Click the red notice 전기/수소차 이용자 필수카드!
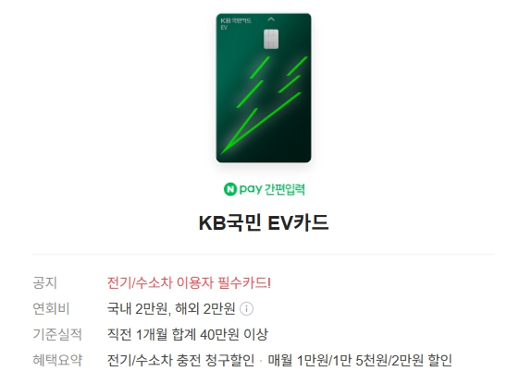This screenshot has width=507, height=383. 189,283
